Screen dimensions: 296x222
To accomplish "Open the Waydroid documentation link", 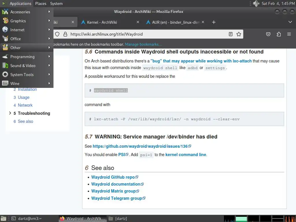I will (117, 184).
